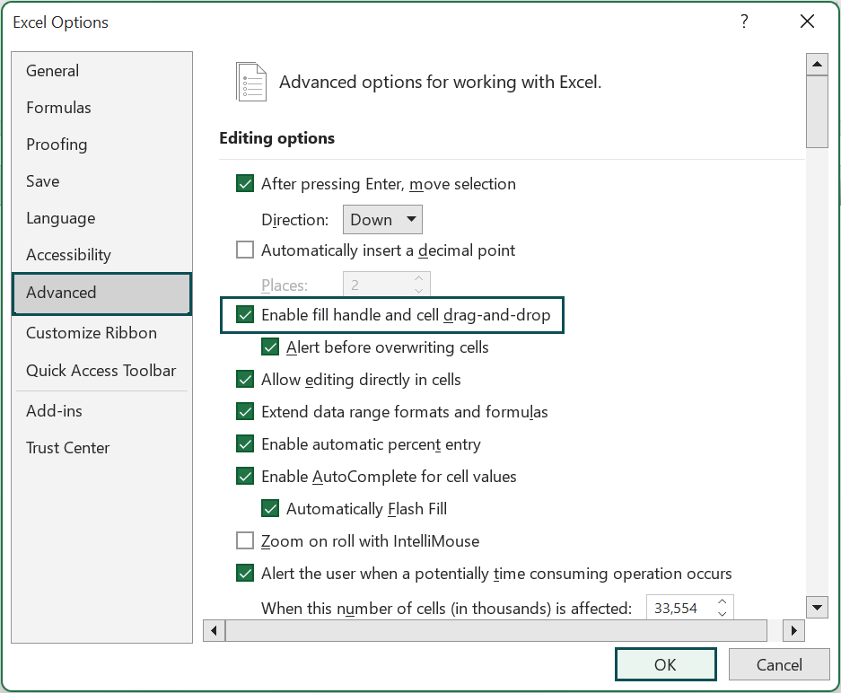The width and height of the screenshot is (841, 693).
Task: Toggle Automatically Flash Fill option
Action: 270,508
